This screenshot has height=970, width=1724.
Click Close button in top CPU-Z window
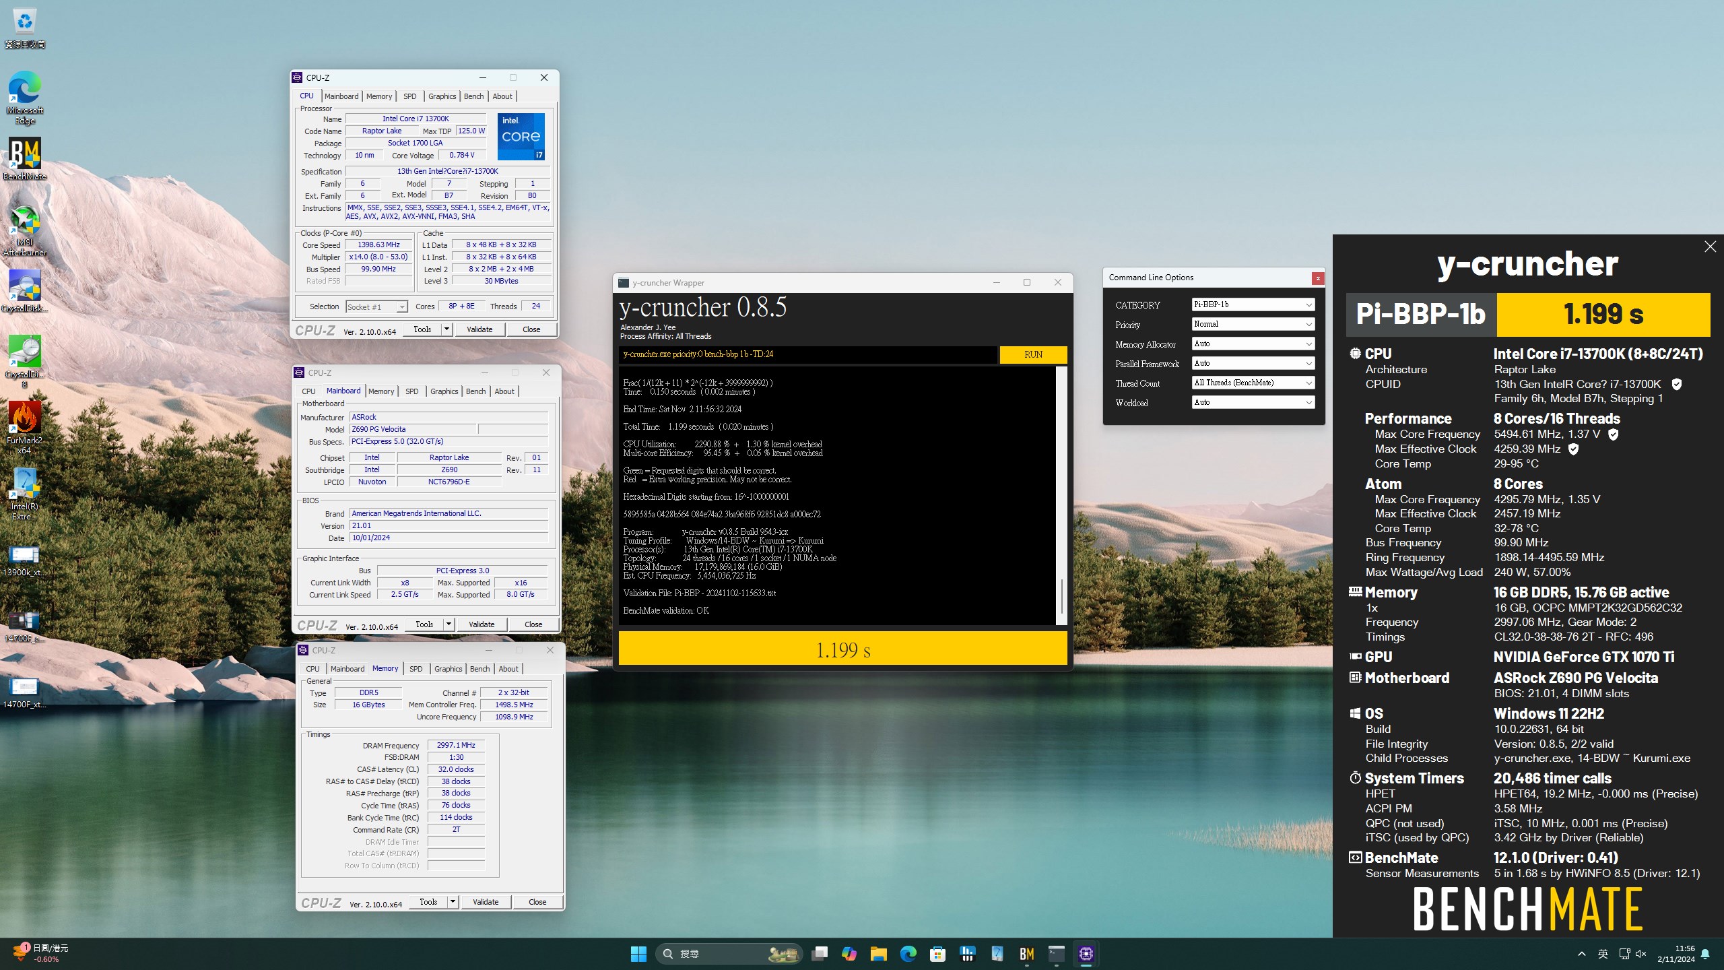tap(531, 329)
